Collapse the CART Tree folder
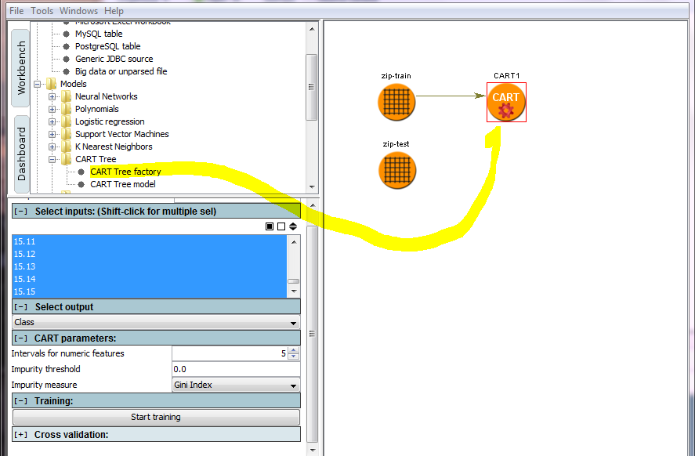695x456 pixels. point(52,159)
